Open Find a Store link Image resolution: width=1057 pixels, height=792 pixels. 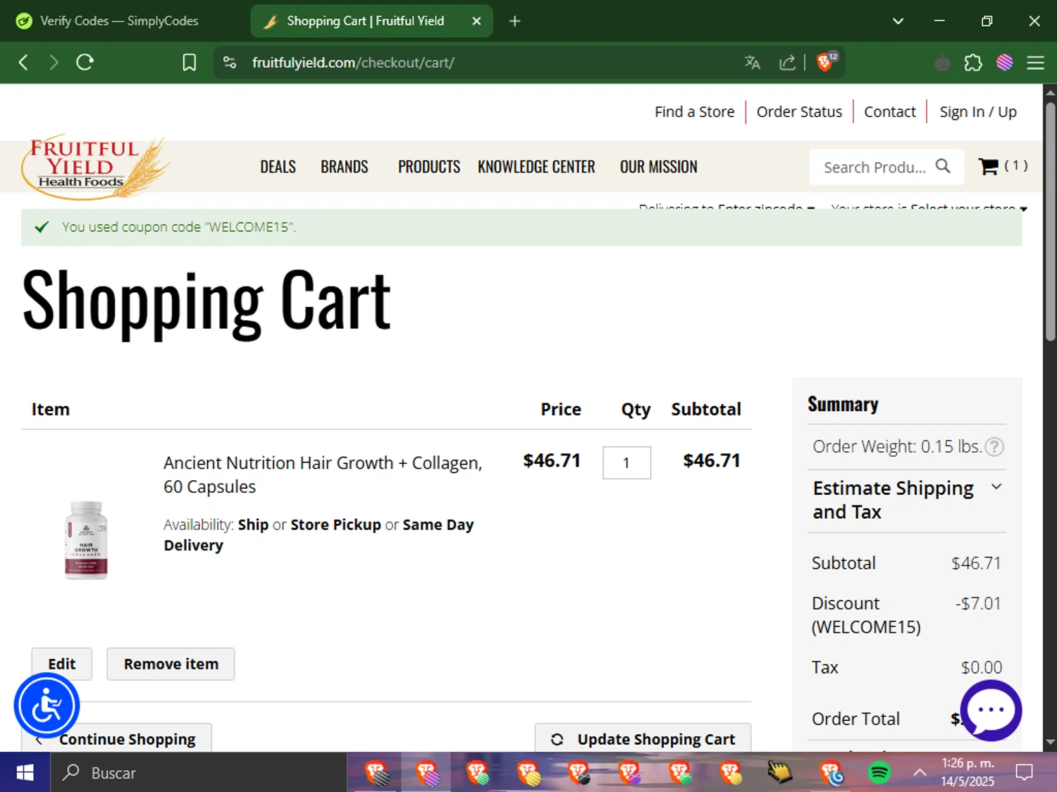point(694,112)
